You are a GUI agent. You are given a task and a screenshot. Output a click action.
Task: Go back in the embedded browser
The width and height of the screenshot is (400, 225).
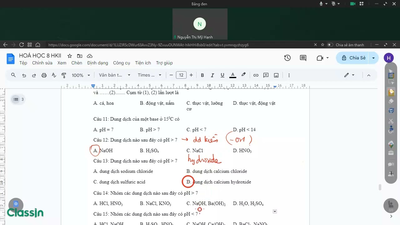5,45
